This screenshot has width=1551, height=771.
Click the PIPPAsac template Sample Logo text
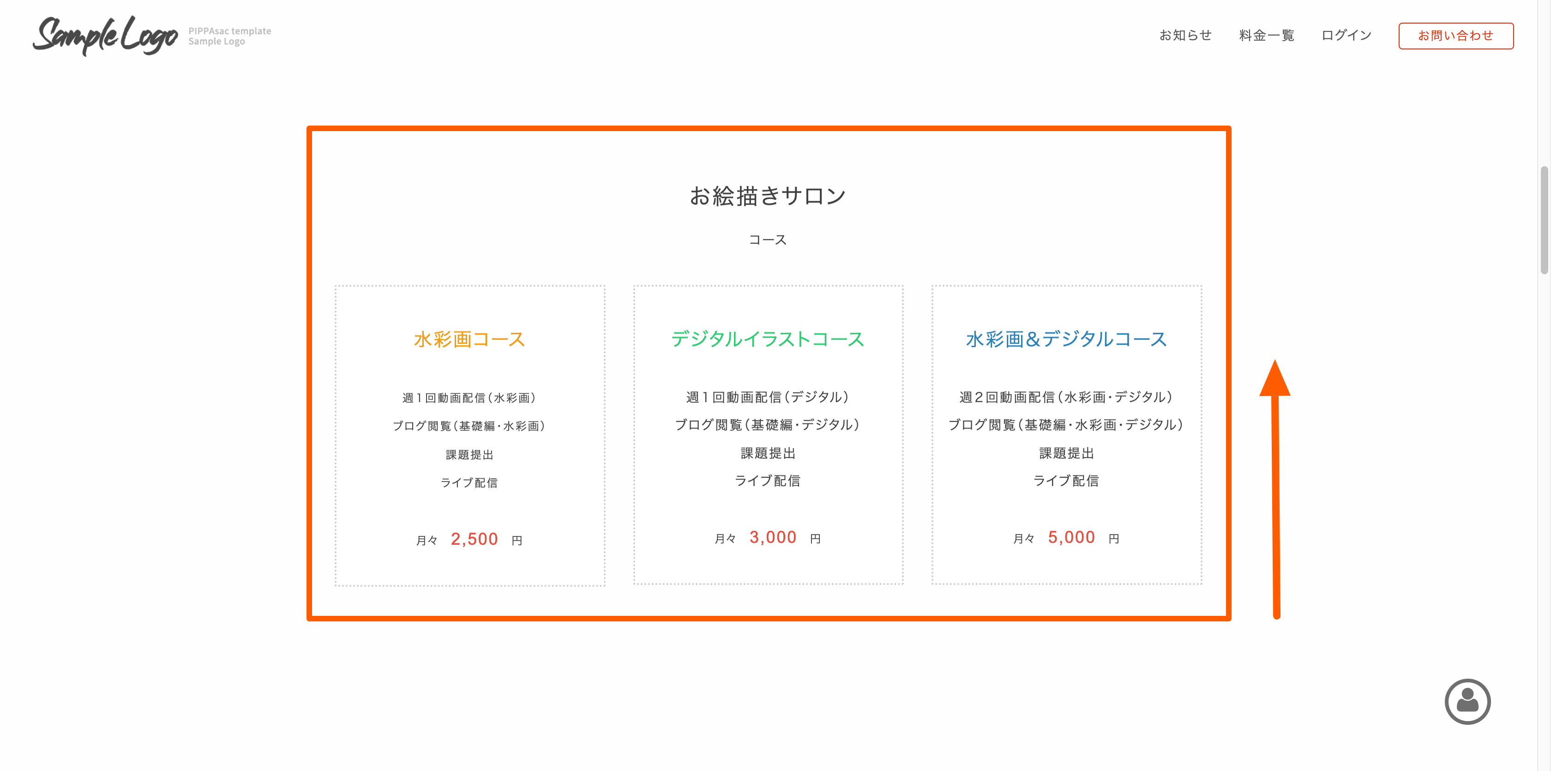[229, 36]
